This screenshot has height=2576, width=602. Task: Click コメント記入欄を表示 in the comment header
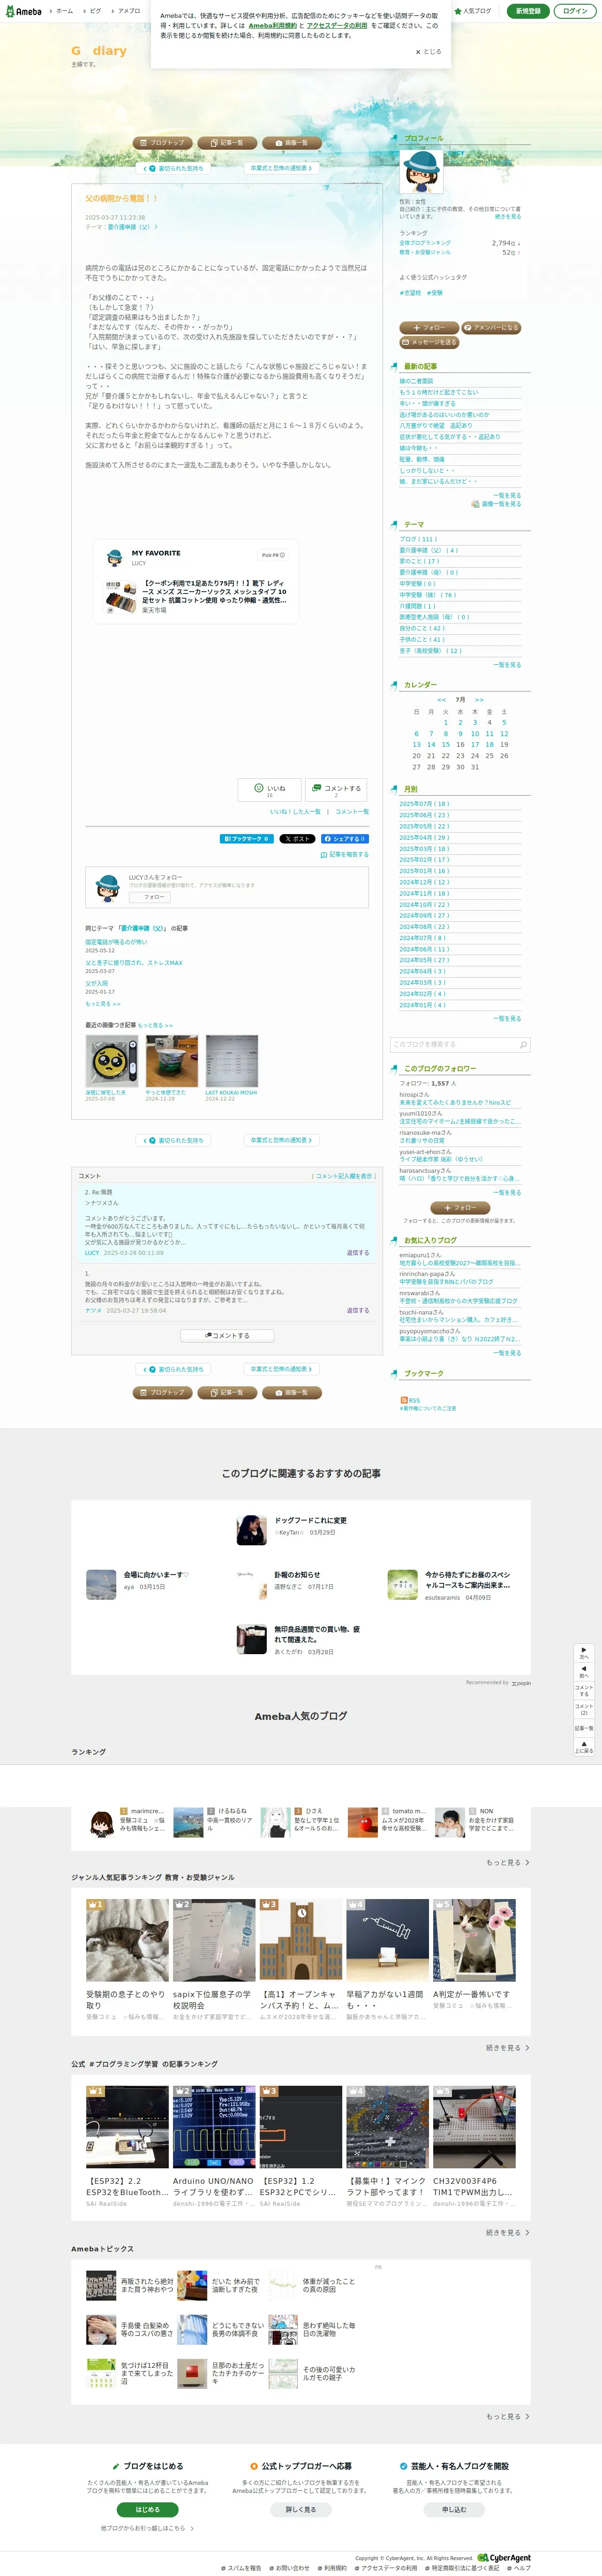[344, 1176]
